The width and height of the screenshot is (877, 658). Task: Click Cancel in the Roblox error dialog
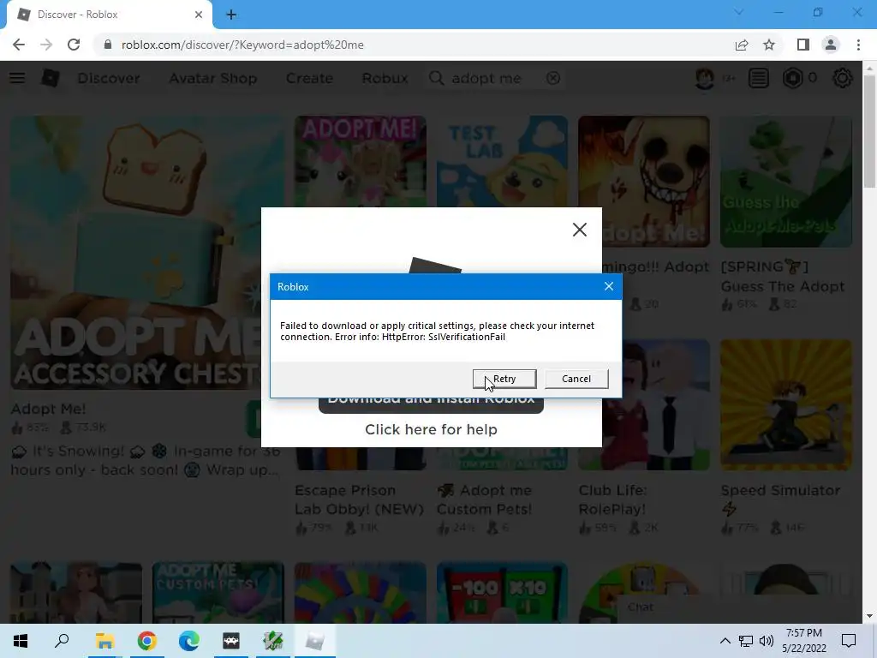(576, 379)
